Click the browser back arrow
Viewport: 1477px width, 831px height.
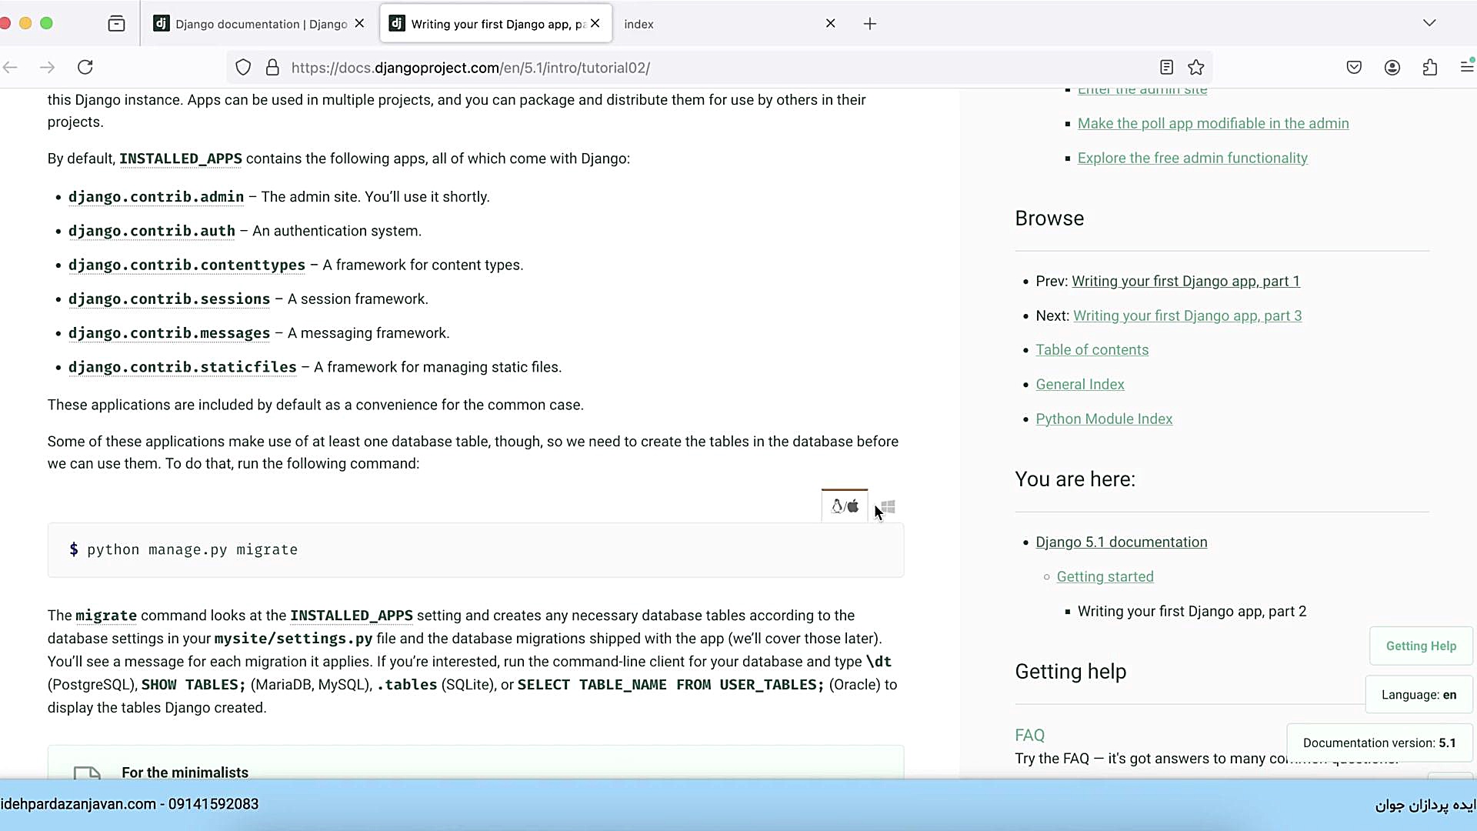click(x=11, y=68)
